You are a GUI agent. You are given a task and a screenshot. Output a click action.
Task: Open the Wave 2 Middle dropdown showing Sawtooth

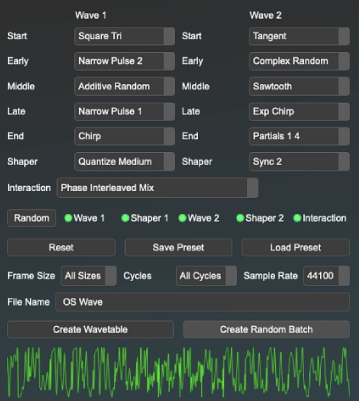point(298,87)
